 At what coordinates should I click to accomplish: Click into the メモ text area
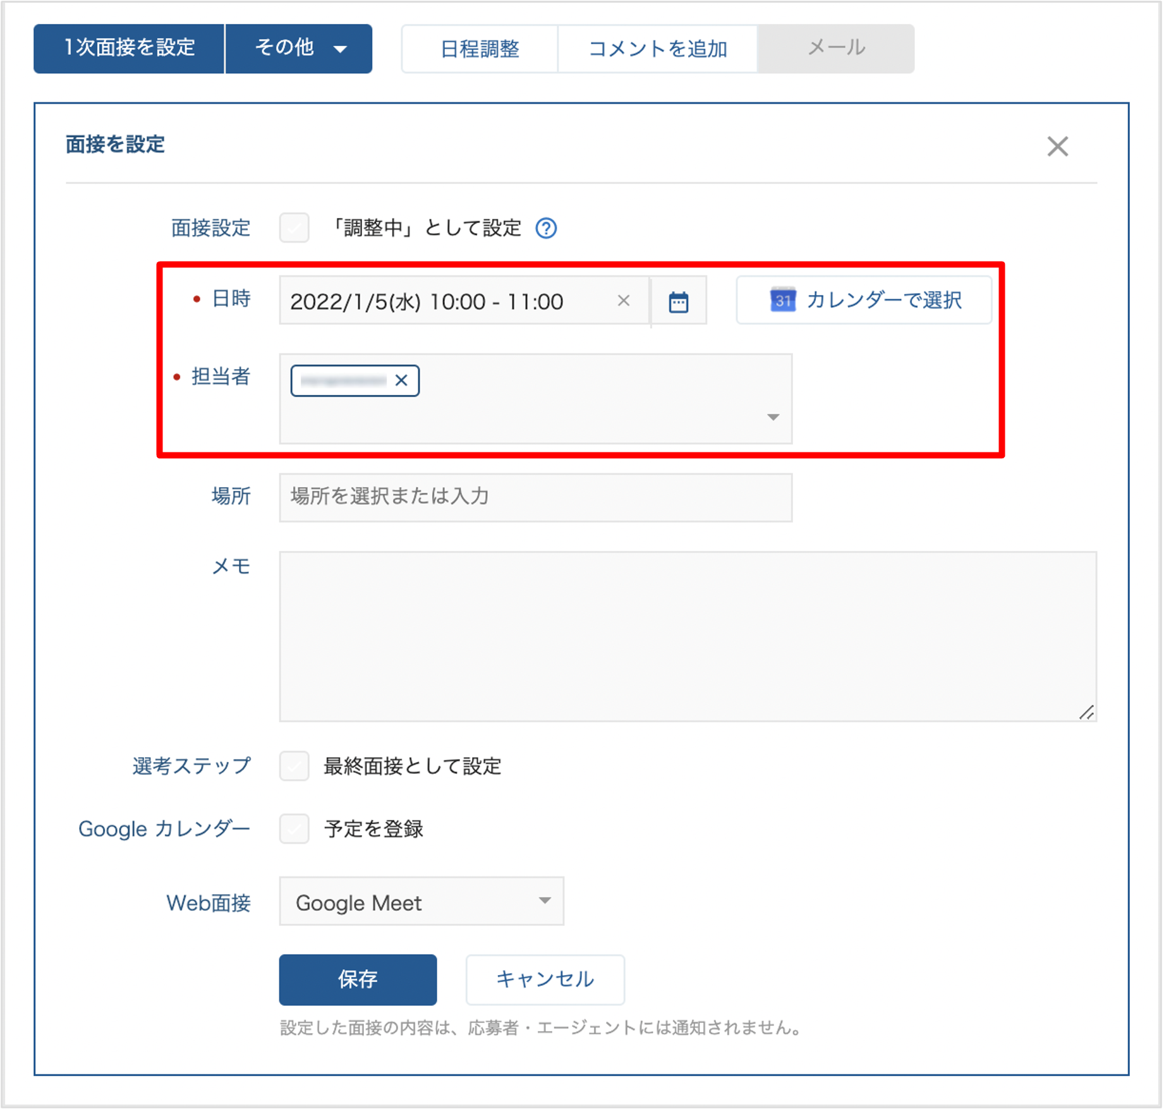click(688, 636)
